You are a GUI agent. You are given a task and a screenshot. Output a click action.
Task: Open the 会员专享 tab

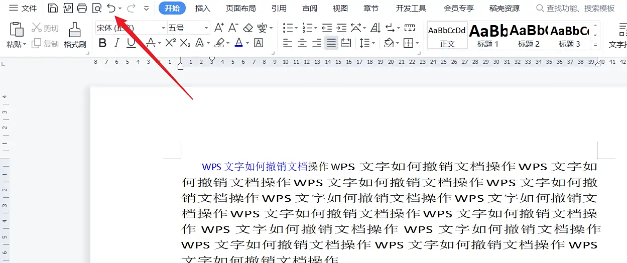pos(459,8)
